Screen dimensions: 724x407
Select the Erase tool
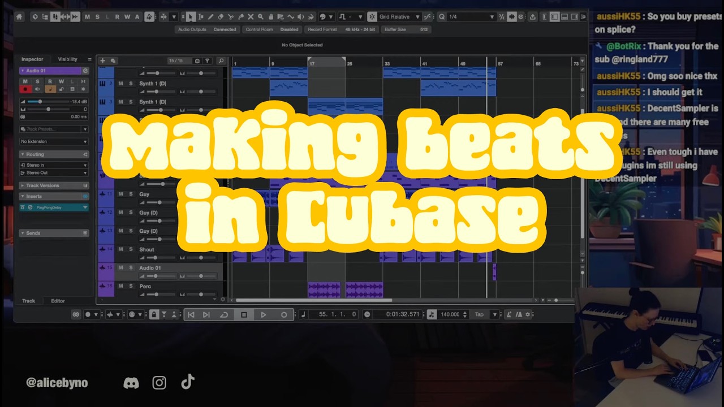coord(221,17)
